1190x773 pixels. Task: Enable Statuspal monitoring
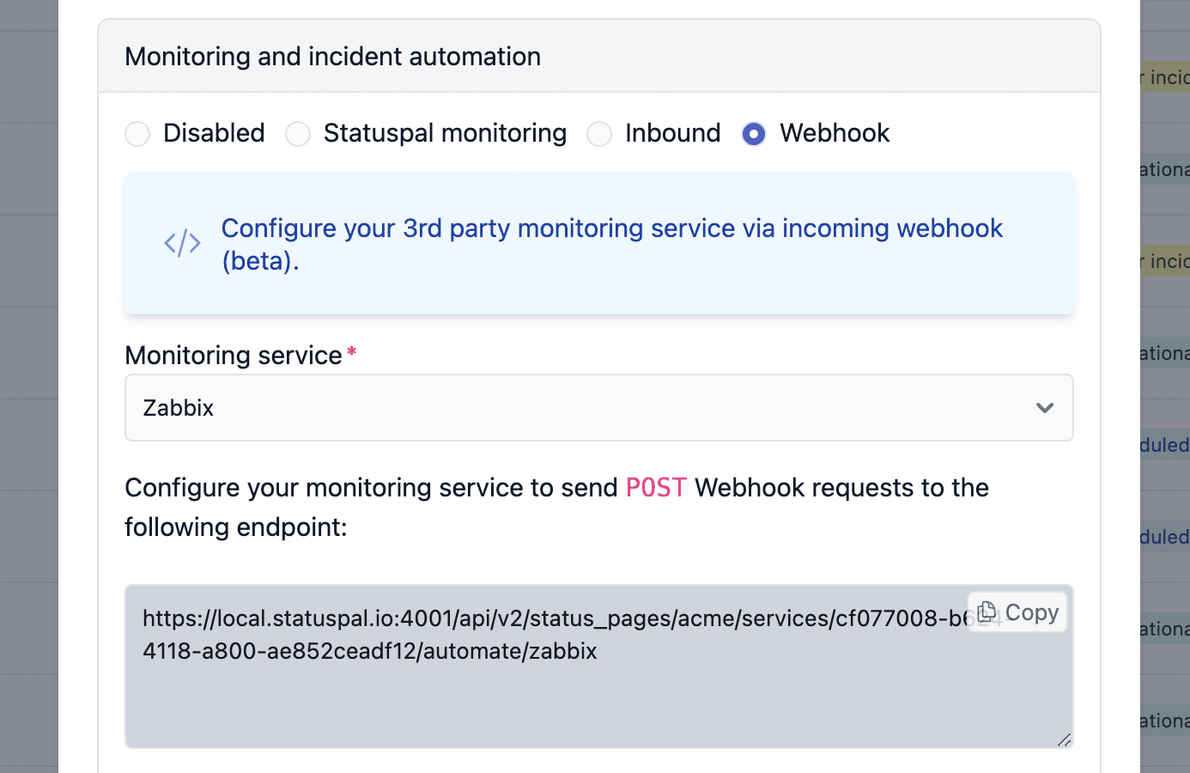pos(298,134)
